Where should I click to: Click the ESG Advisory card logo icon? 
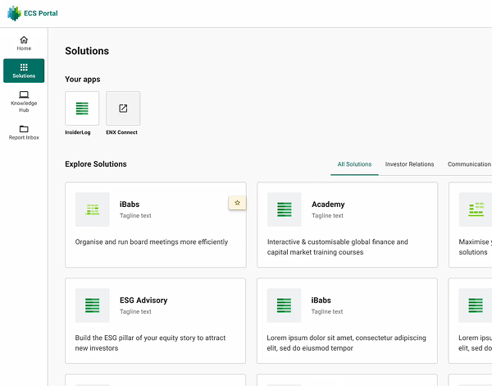92,306
